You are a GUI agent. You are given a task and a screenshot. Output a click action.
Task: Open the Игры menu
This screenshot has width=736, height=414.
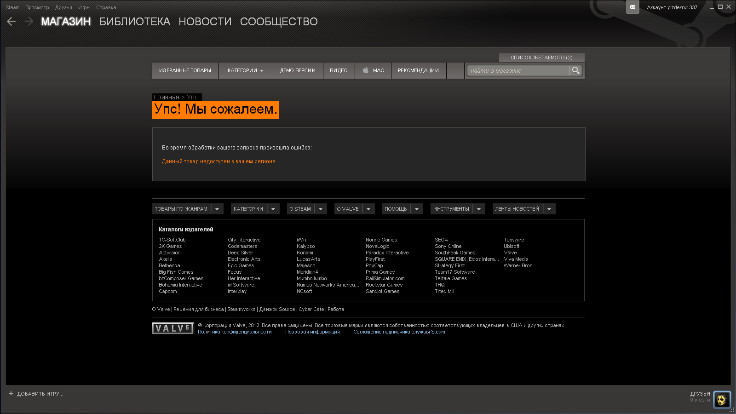84,7
